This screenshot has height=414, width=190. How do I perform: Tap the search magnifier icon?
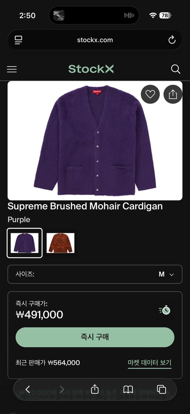tap(175, 69)
